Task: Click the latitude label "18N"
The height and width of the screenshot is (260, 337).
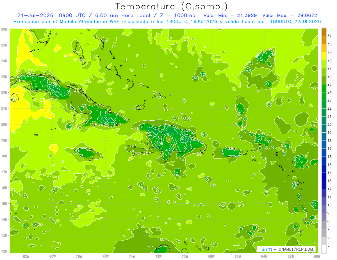Action: (4, 156)
